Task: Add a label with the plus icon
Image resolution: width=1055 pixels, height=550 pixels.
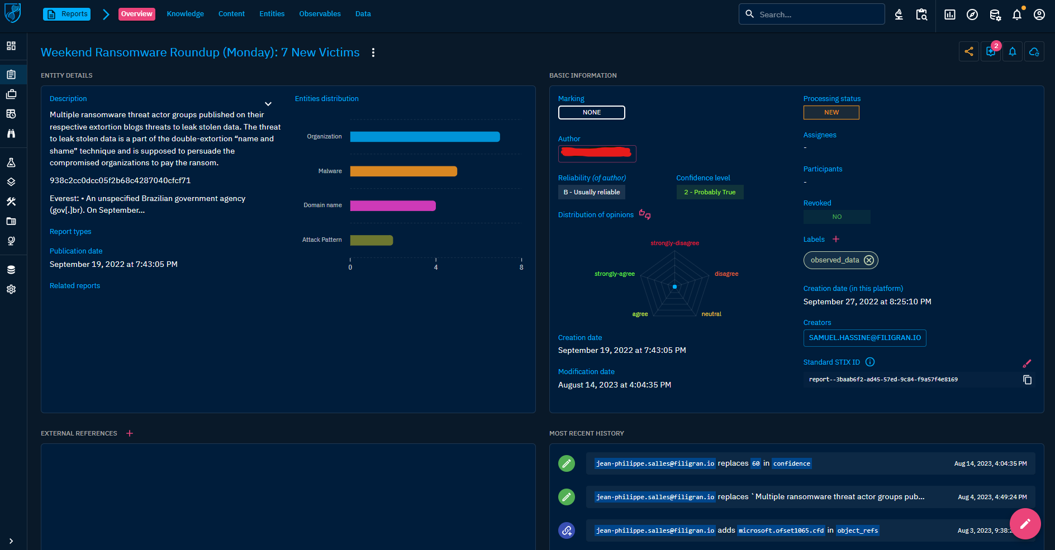Action: 836,239
